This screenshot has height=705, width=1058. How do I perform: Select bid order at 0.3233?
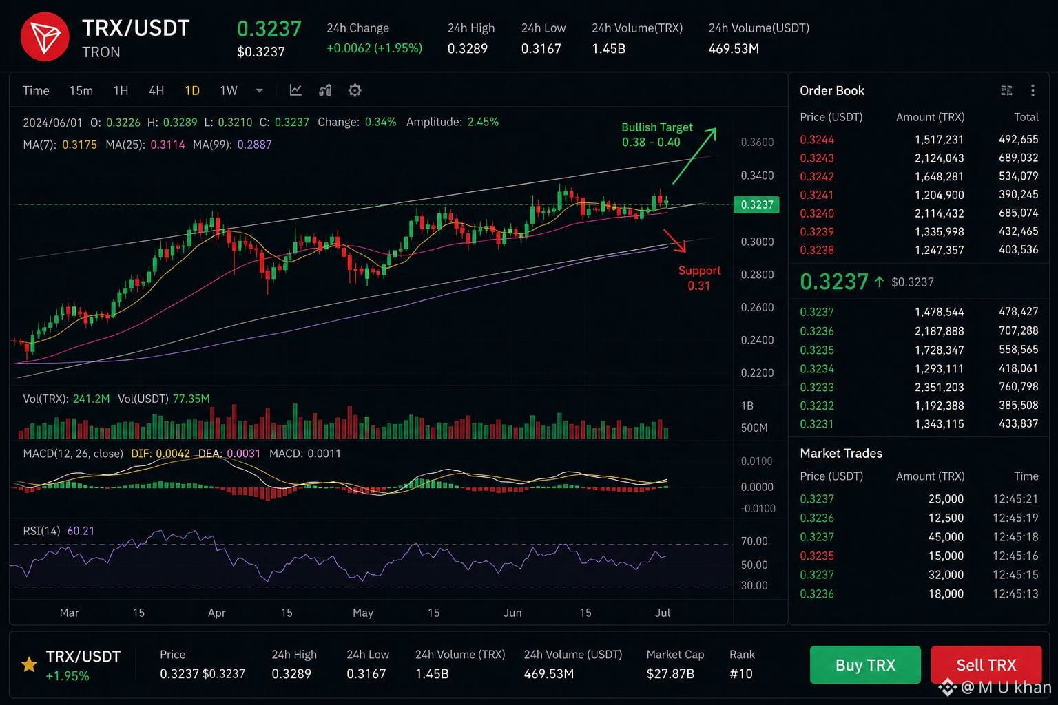pyautogui.click(x=919, y=387)
